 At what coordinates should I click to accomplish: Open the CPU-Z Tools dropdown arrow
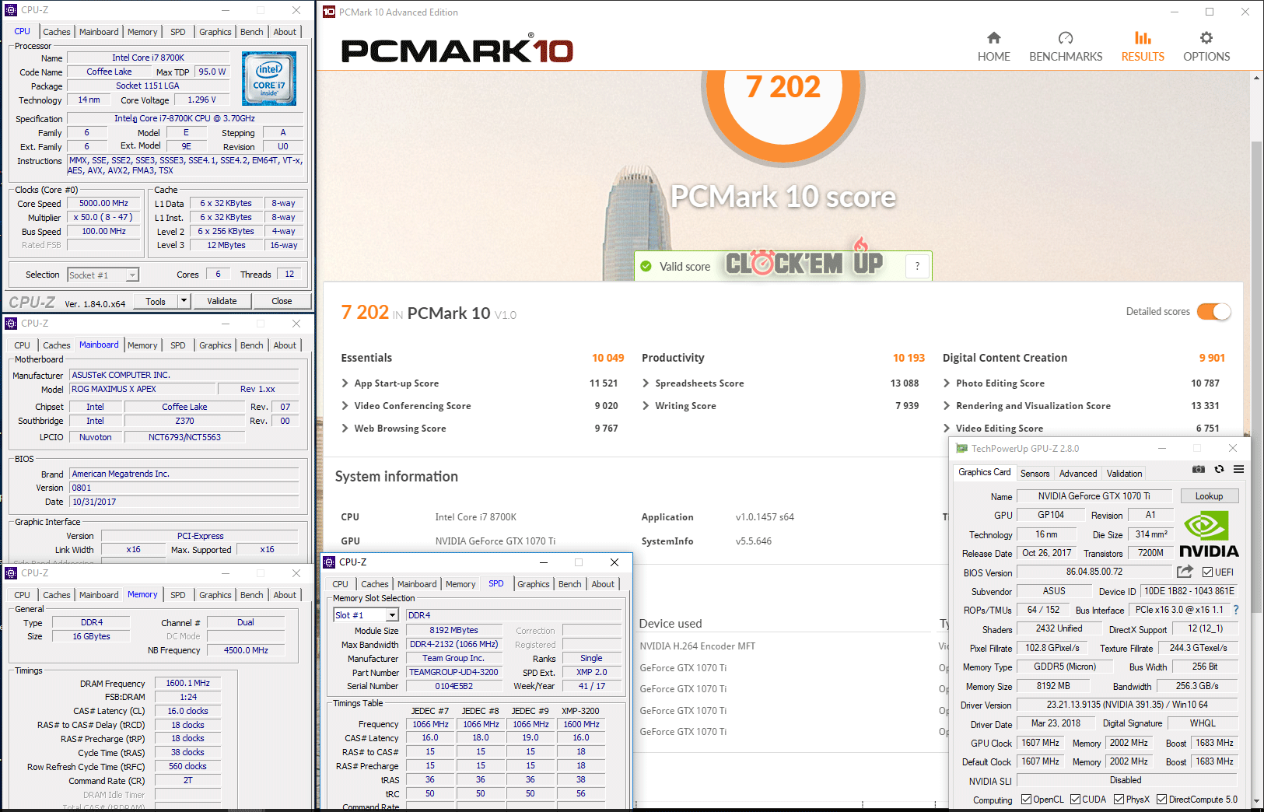pos(184,301)
